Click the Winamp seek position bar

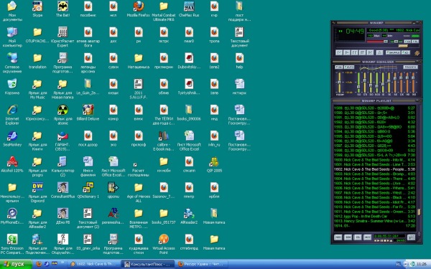[377, 46]
